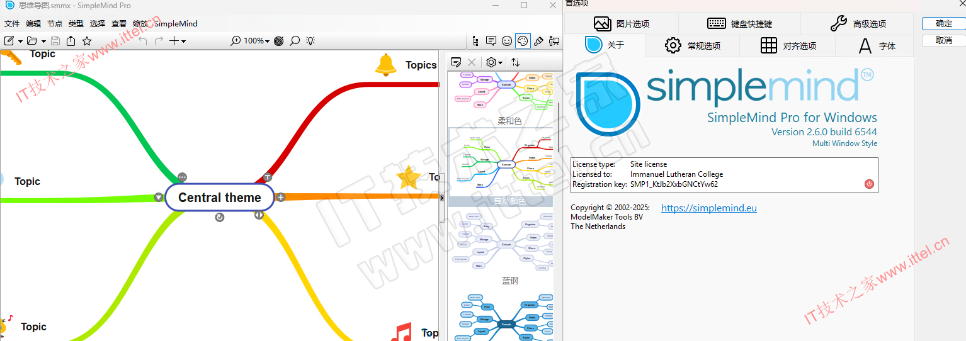Screen dimensions: 966x341
Task: Open the 选择 menu
Action: tap(98, 24)
